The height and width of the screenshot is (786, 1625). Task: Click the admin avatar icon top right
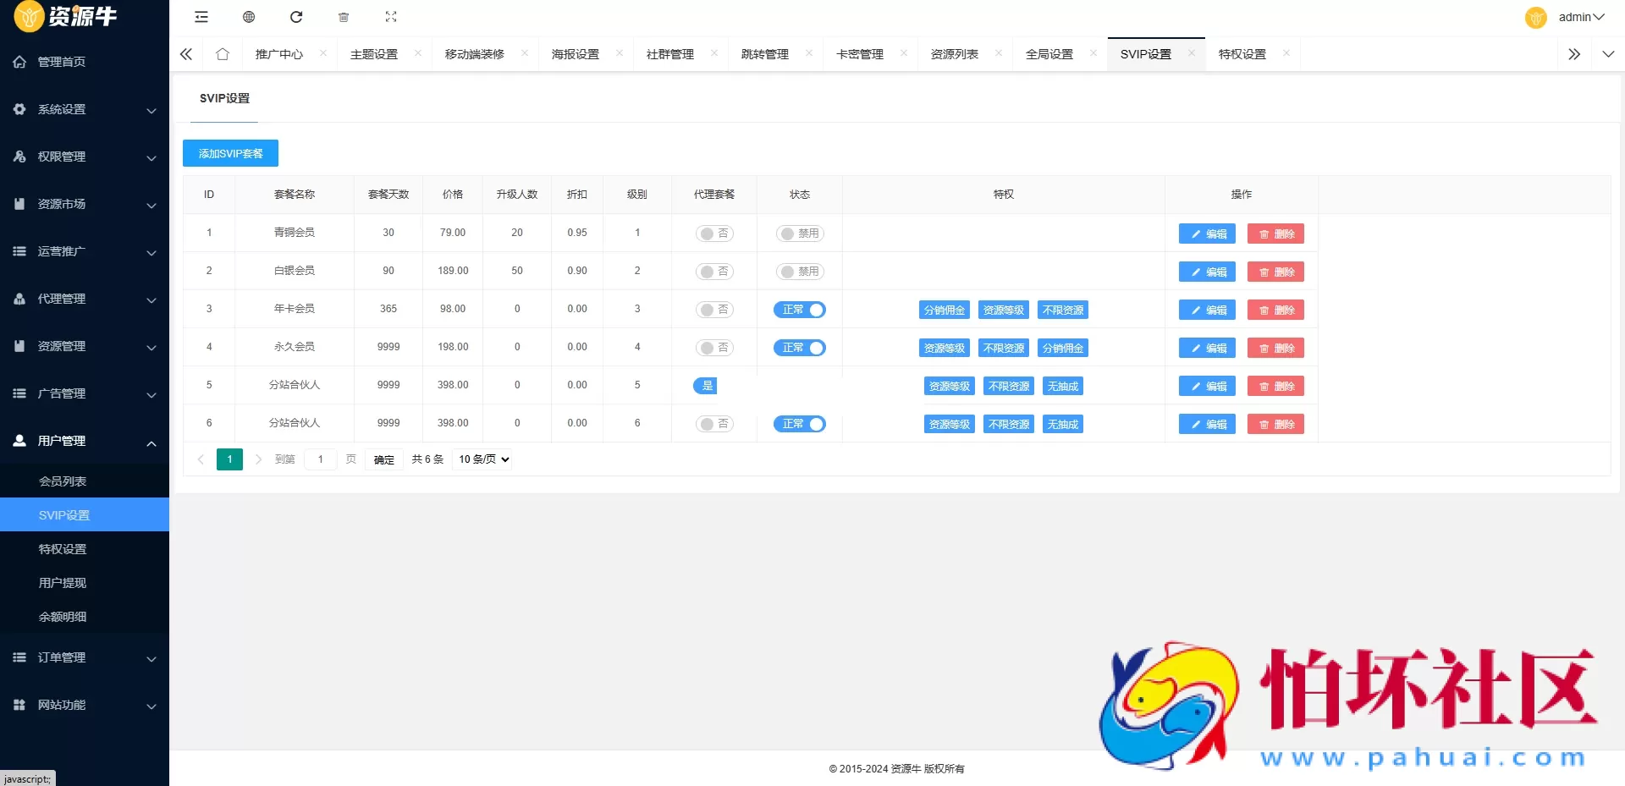click(1536, 17)
